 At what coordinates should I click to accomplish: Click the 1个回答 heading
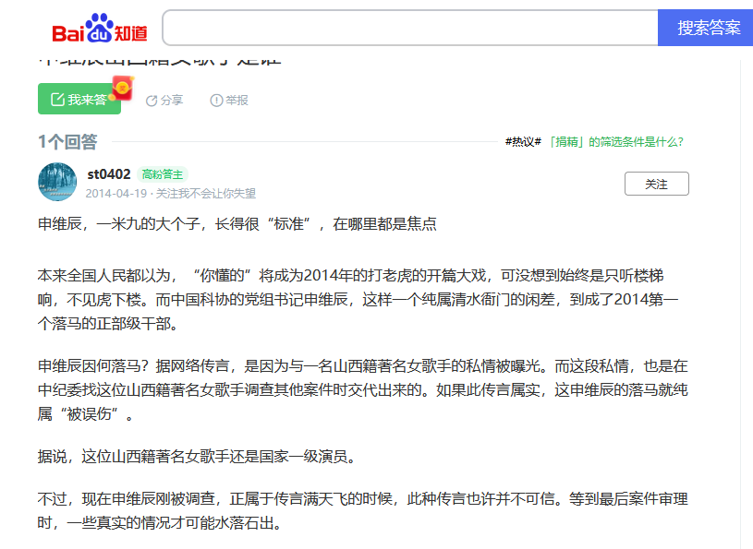(67, 141)
